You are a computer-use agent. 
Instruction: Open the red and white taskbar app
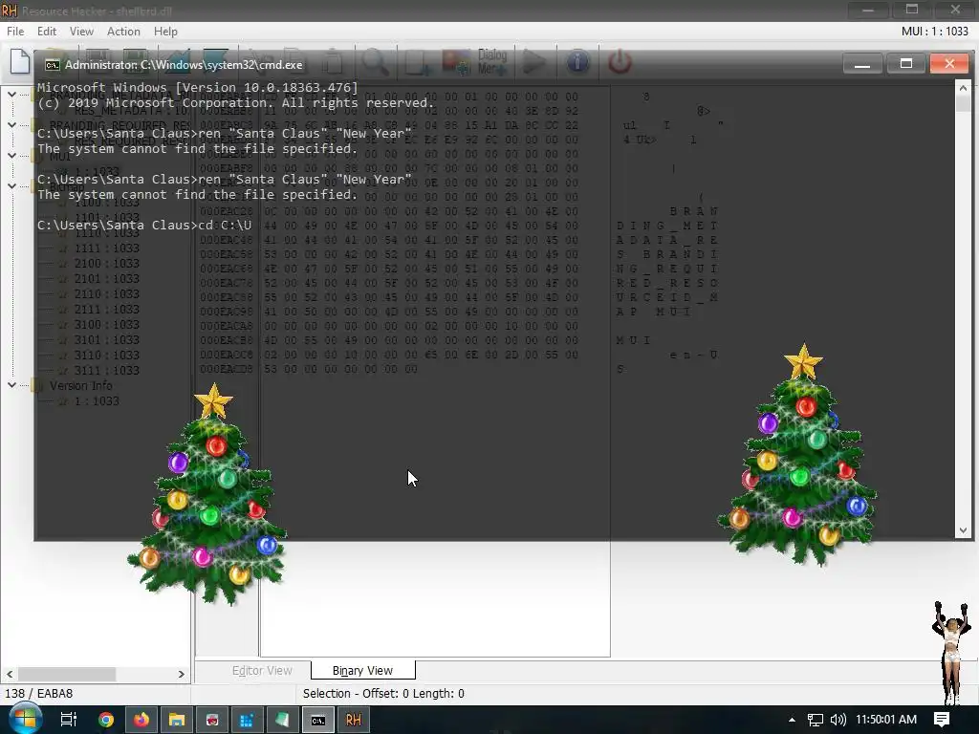[x=212, y=720]
